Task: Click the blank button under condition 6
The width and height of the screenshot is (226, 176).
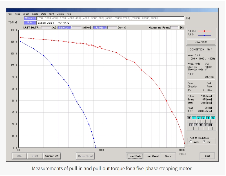Action: pyautogui.click(x=191, y=128)
